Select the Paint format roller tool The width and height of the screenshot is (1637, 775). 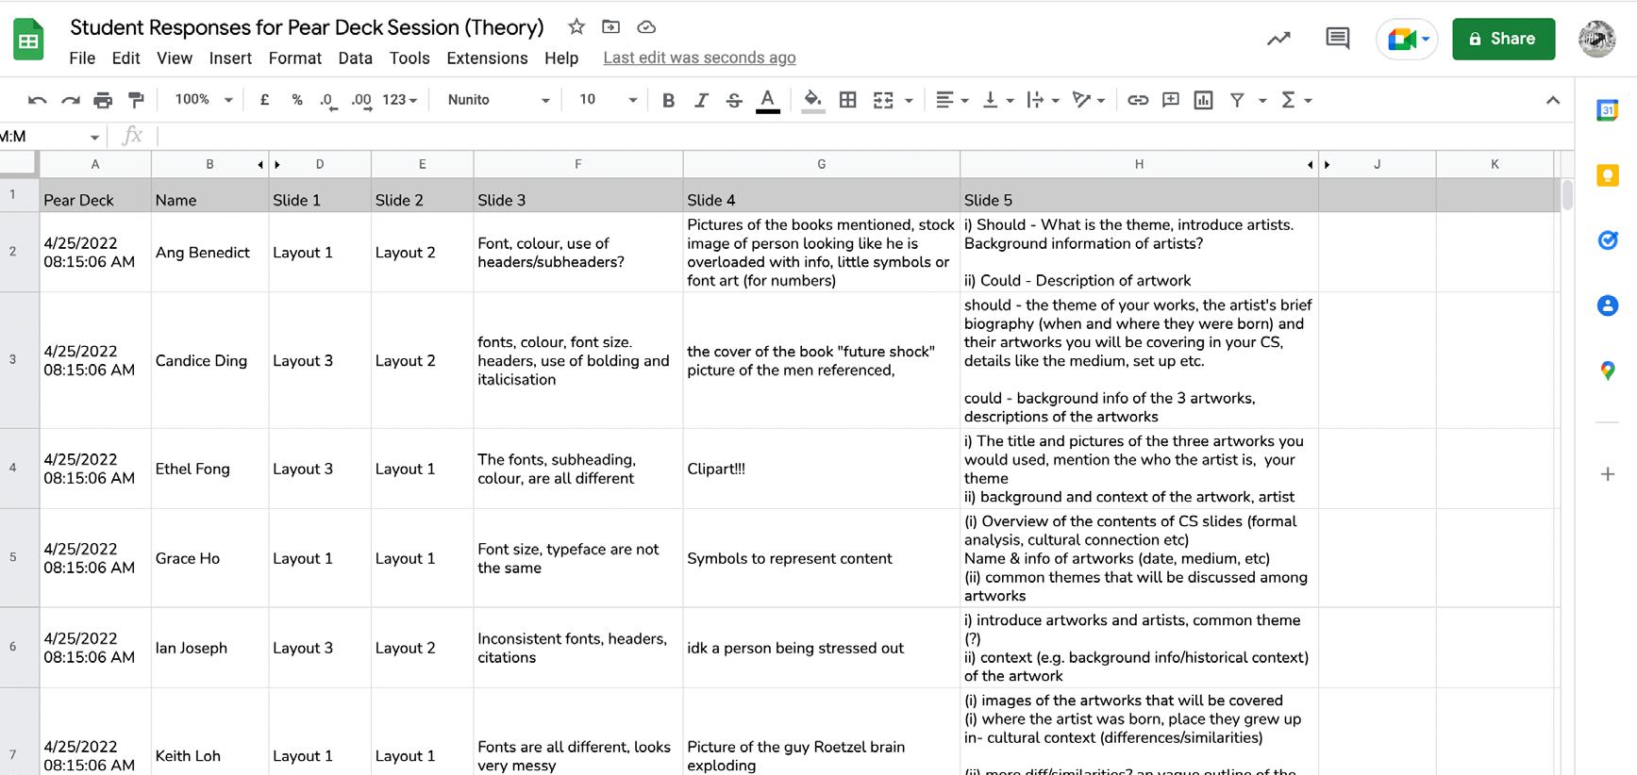[136, 100]
